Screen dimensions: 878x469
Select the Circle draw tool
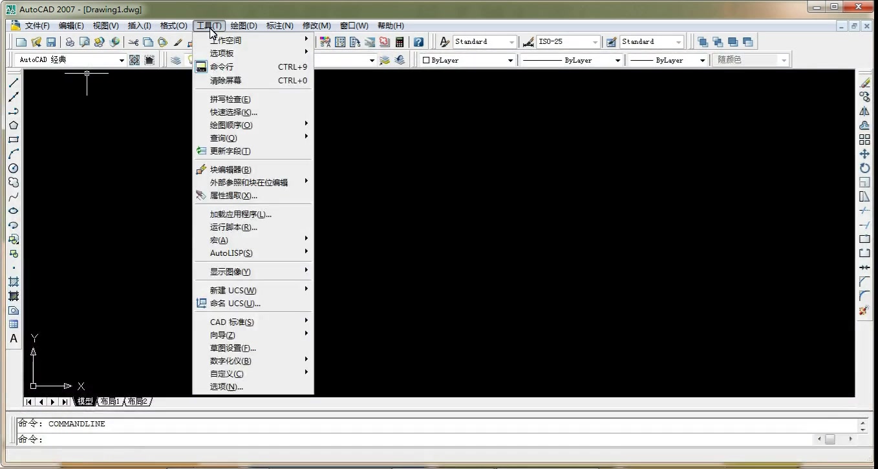click(x=14, y=168)
